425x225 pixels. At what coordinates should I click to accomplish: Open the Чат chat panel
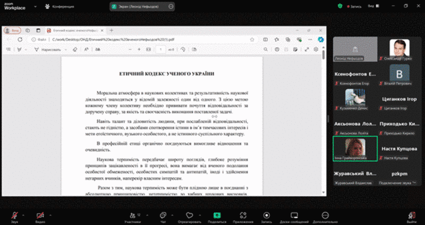[163, 218]
